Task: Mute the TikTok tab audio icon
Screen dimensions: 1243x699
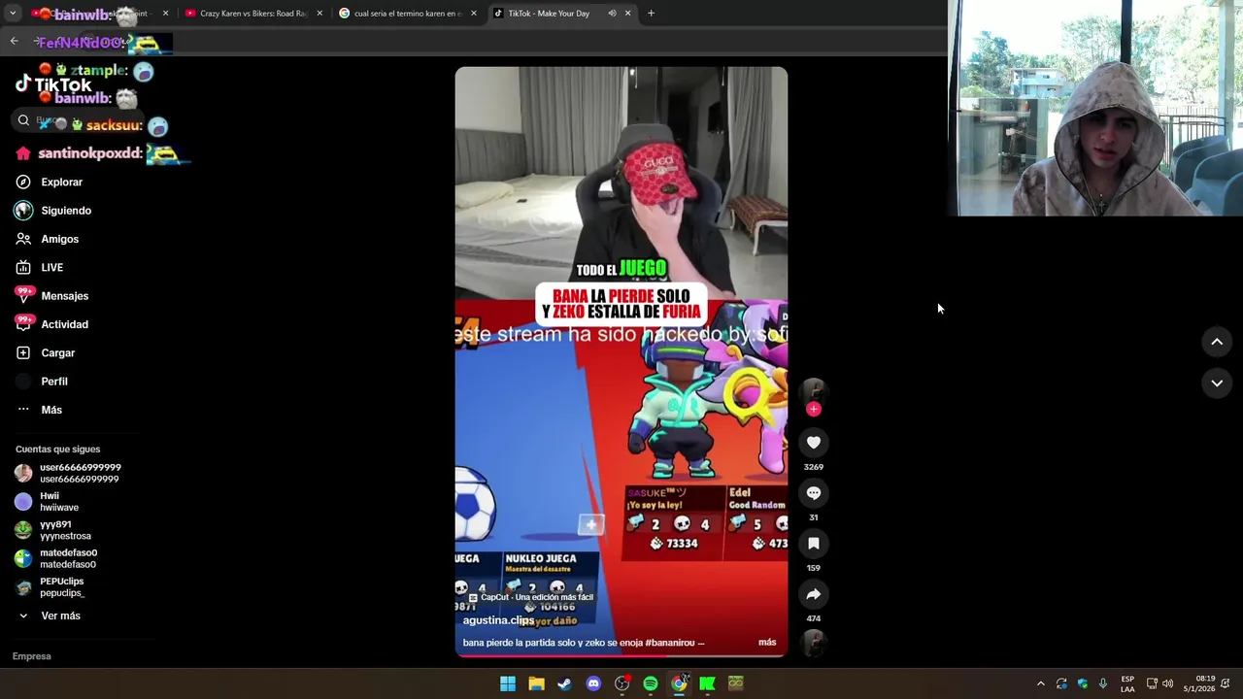Action: pyautogui.click(x=612, y=14)
